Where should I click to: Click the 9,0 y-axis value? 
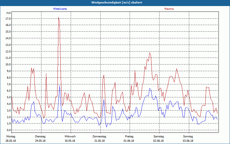9,71
